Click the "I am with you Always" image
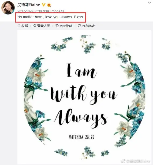This screenshot has width=153, height=165. [84, 97]
